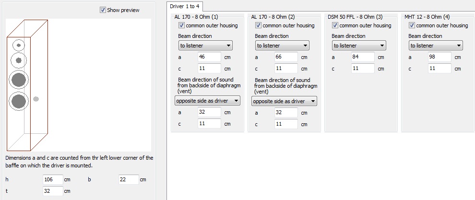This screenshot has height=200, width=475.
Task: Click the width b field showing 22
Action: 129,179
